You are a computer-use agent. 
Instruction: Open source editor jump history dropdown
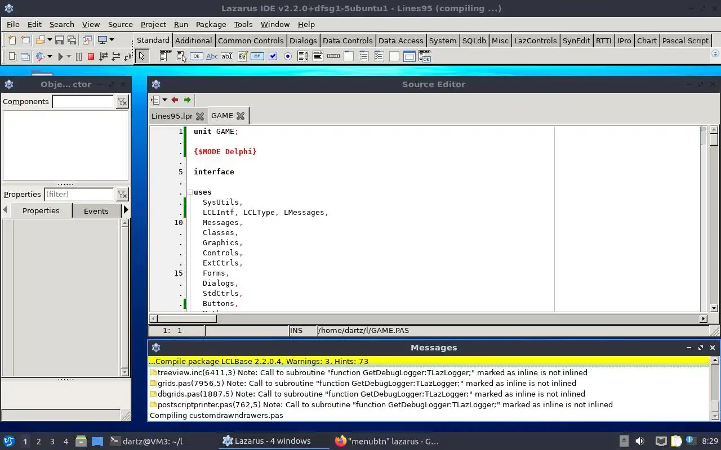click(x=164, y=100)
